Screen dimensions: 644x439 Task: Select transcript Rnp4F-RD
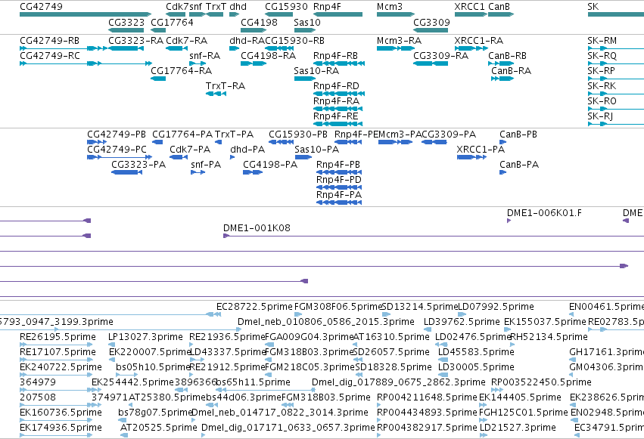339,94
